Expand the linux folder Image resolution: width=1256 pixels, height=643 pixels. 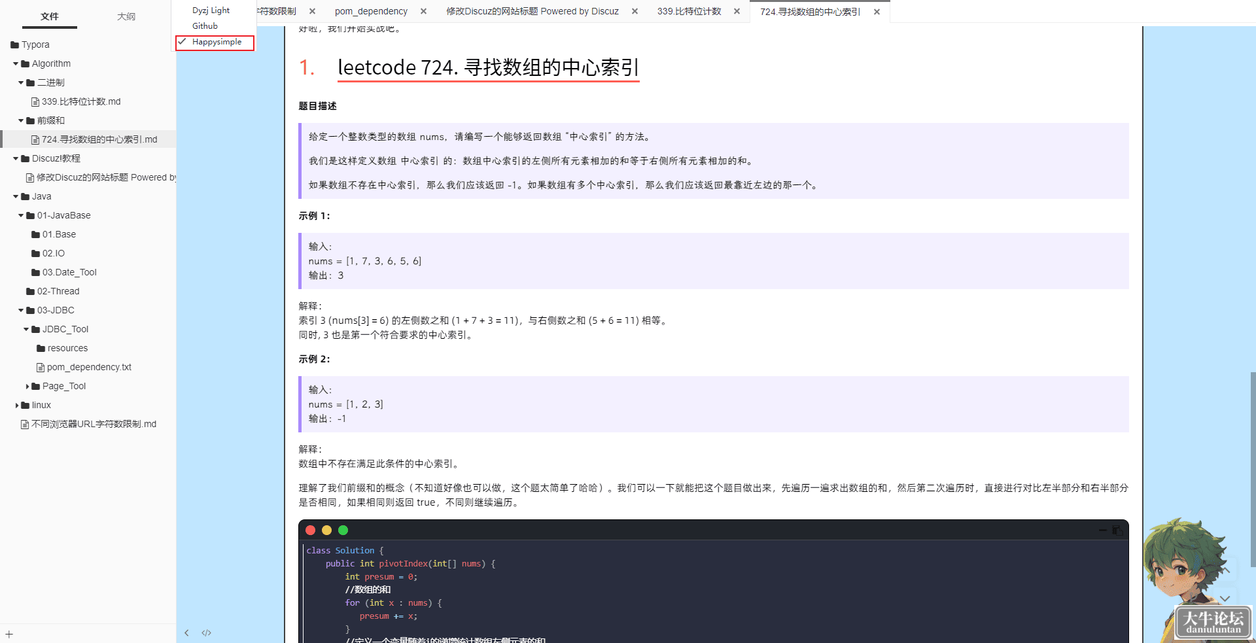tap(16, 406)
